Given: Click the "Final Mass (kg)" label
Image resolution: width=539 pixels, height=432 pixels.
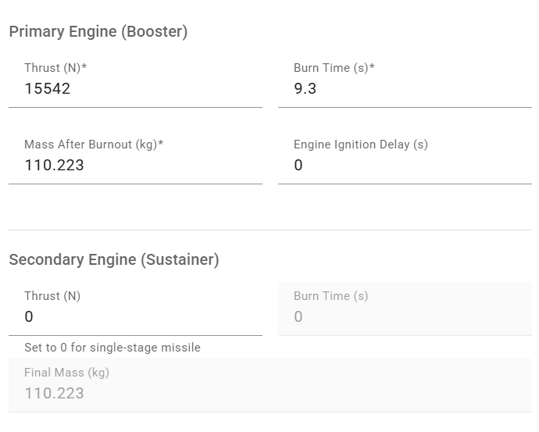Looking at the screenshot, I should click(66, 373).
